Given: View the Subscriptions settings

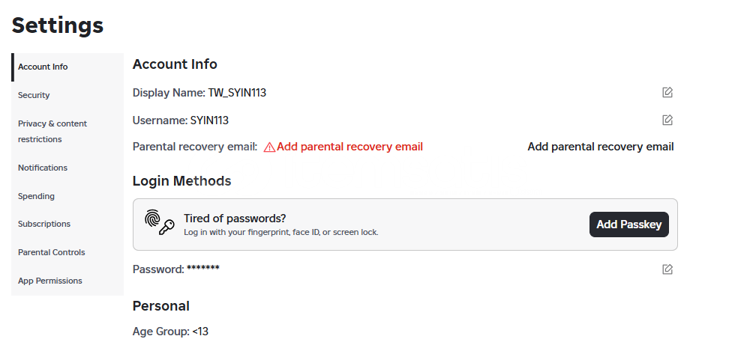Looking at the screenshot, I should tap(67, 224).
